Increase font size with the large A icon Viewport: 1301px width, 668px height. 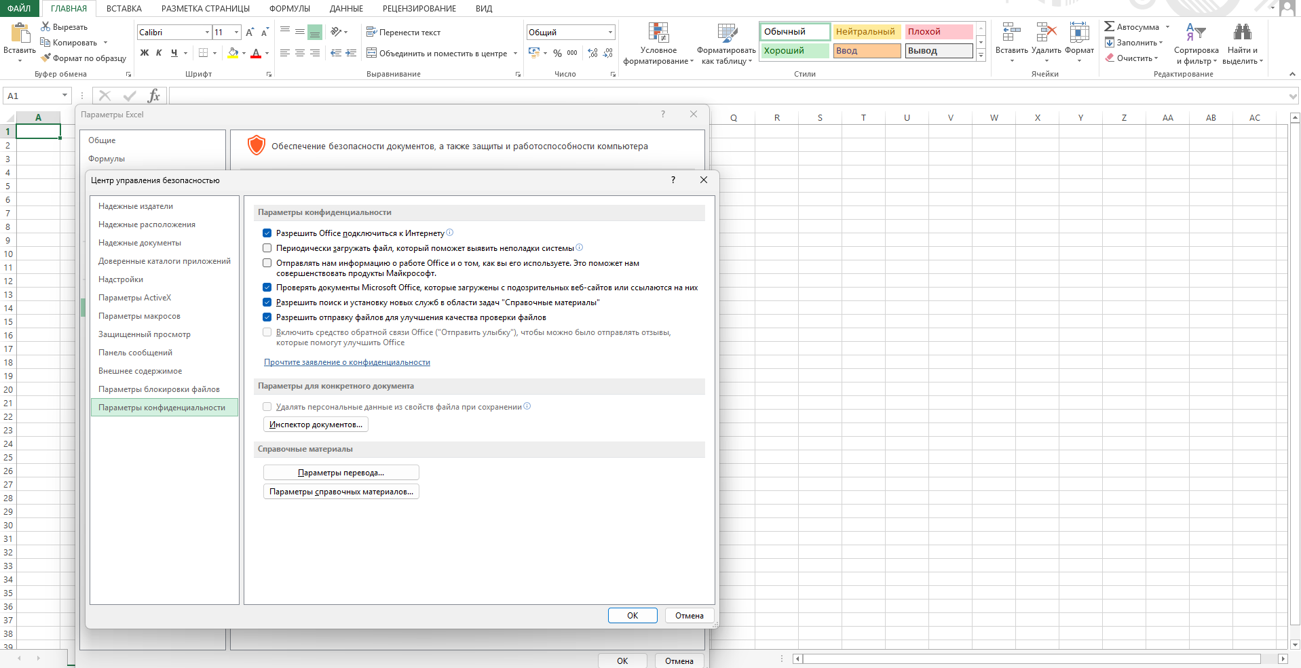pos(250,32)
